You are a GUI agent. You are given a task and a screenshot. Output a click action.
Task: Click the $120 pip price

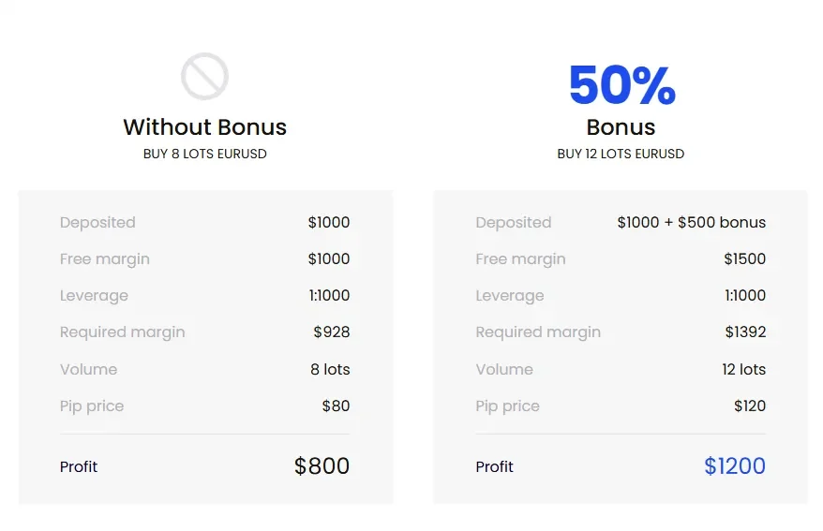pyautogui.click(x=750, y=406)
